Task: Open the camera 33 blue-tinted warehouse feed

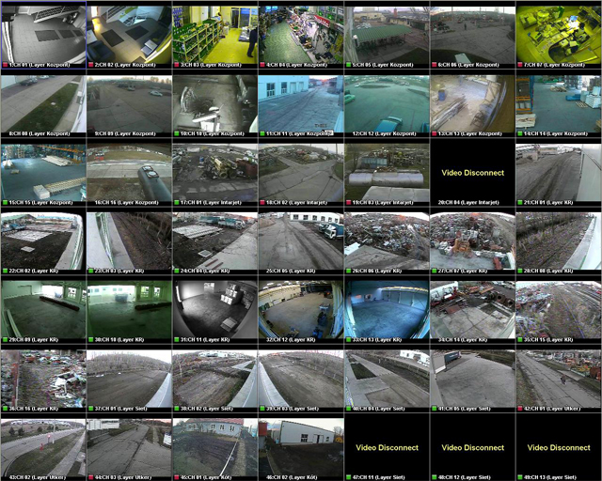Action: coord(387,307)
